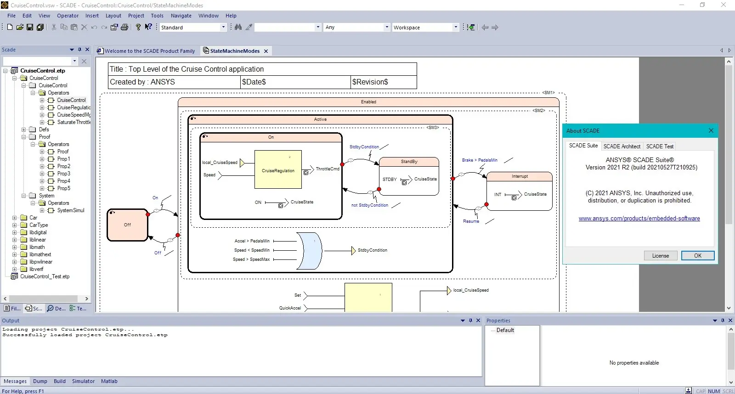This screenshot has height=394, width=735.
Task: Switch to SCADE Test tab in About dialog
Action: tap(660, 146)
